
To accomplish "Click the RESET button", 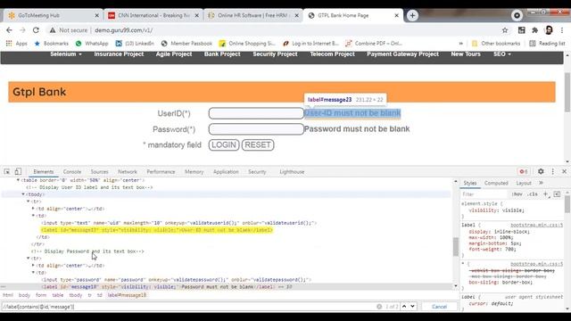I will pyautogui.click(x=258, y=144).
